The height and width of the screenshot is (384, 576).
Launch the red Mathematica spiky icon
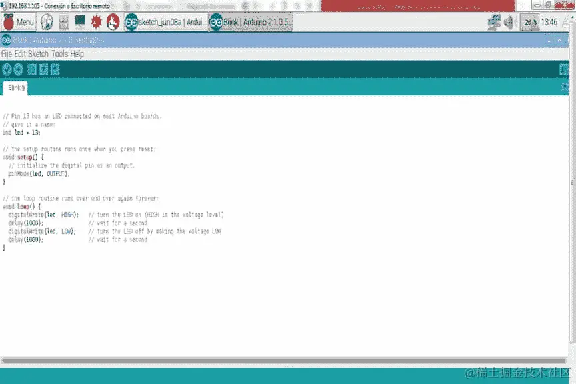coord(96,23)
